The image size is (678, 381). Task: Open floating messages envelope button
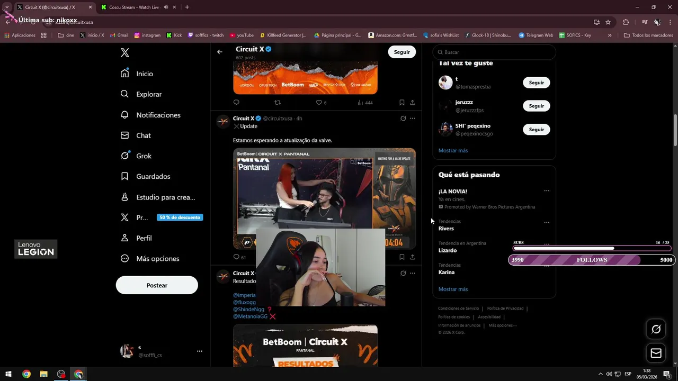coord(656,353)
